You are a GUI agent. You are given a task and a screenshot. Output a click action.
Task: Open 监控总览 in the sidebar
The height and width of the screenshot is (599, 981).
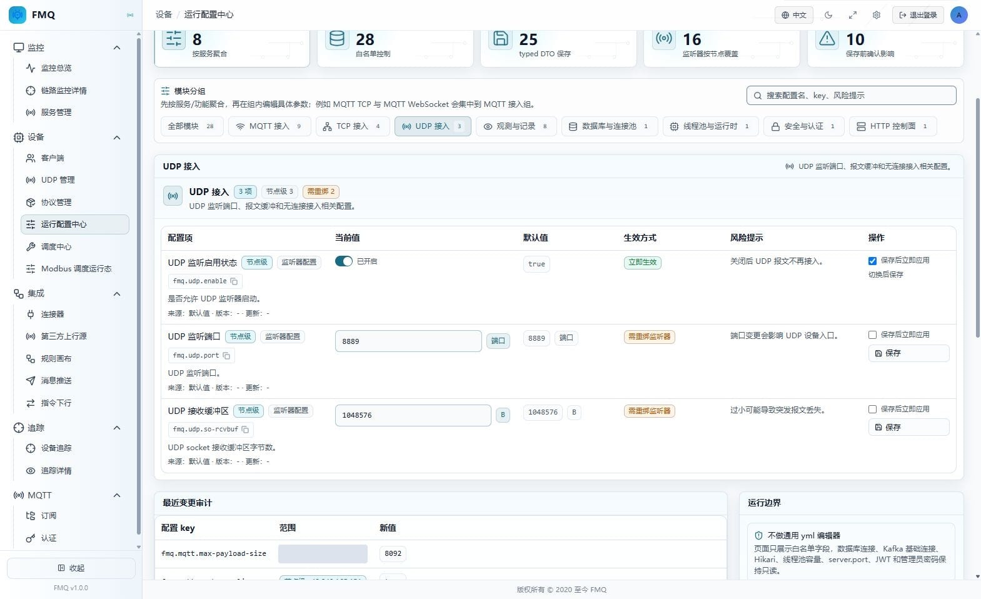[x=75, y=68]
